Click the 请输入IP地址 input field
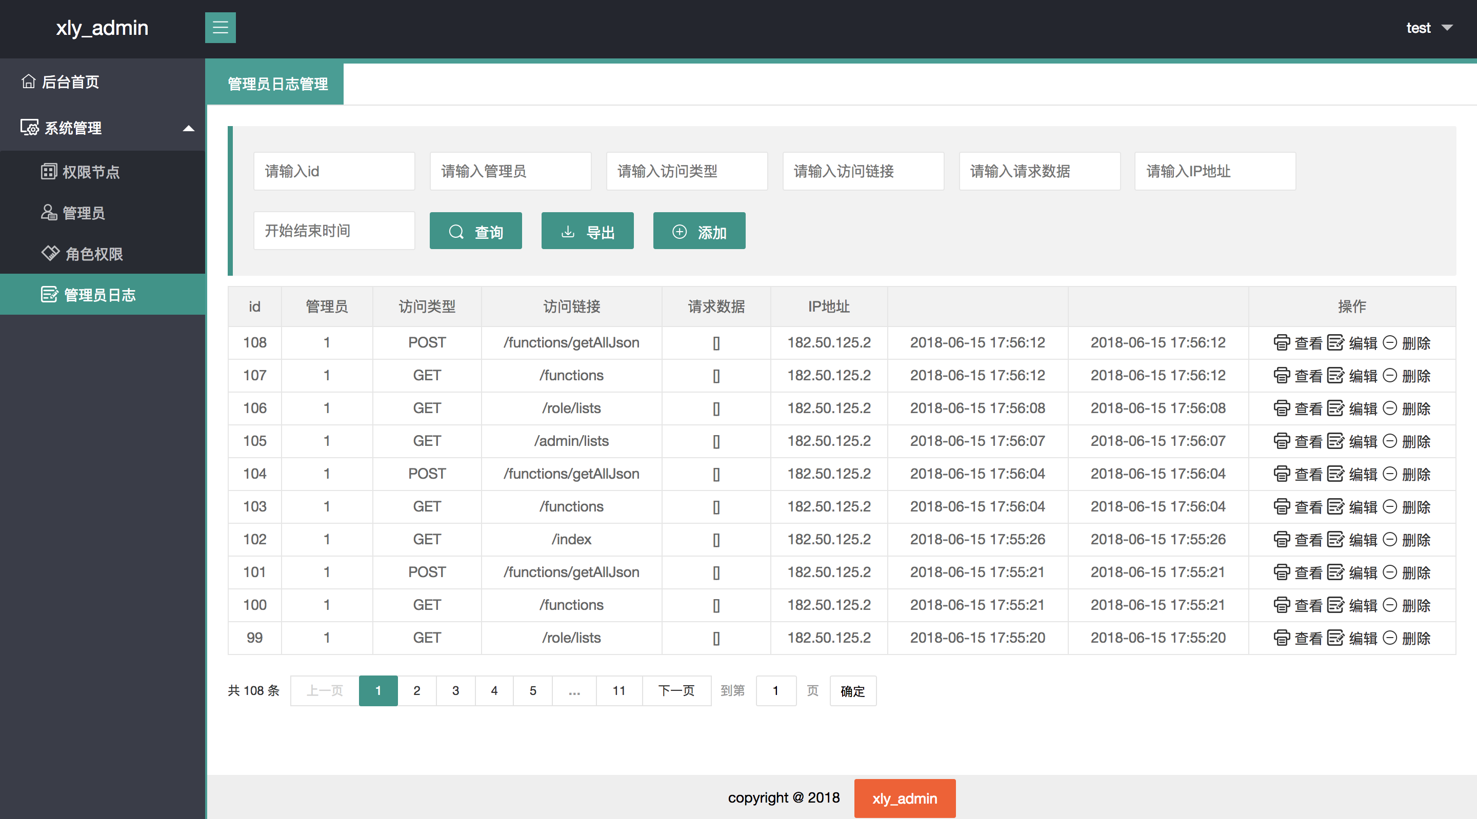This screenshot has width=1477, height=819. [x=1214, y=171]
